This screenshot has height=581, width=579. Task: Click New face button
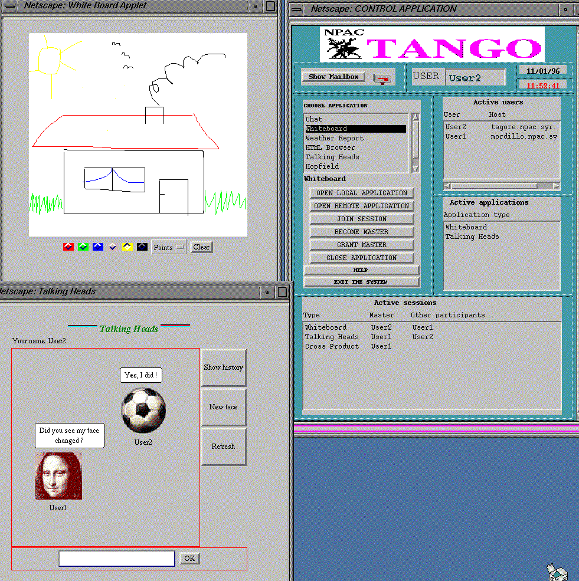[224, 407]
